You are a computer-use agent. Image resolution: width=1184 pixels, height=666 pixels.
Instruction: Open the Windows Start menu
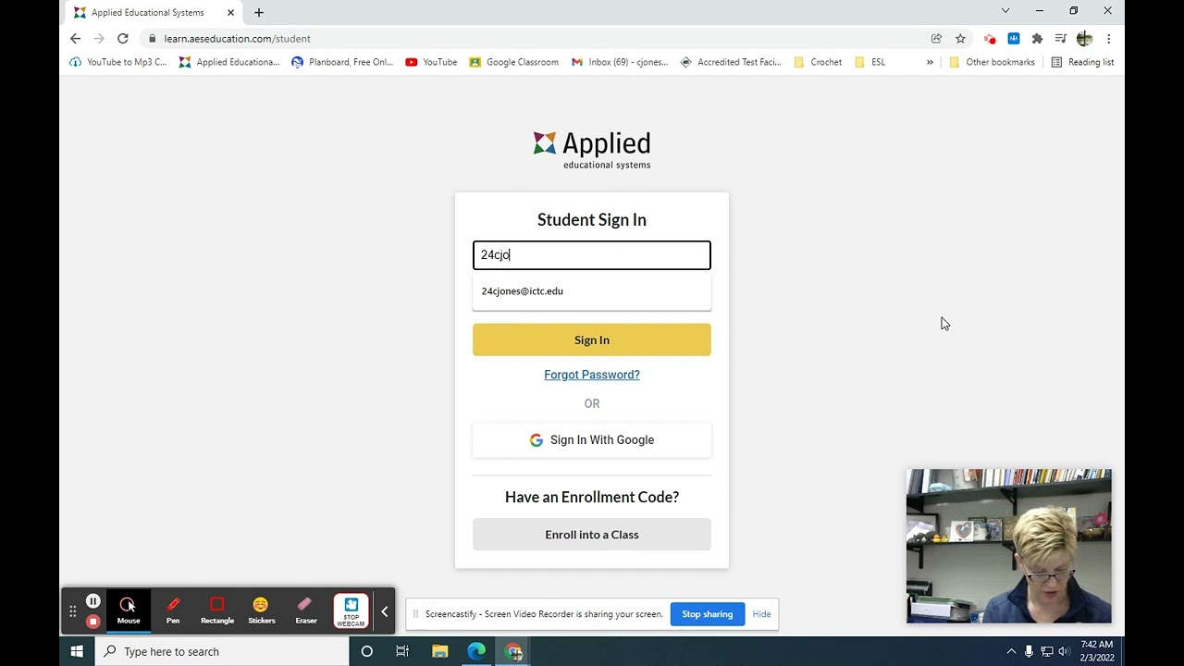pos(77,651)
